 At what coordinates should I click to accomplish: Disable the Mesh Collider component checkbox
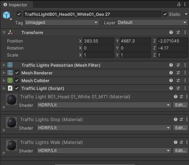pos(17,80)
